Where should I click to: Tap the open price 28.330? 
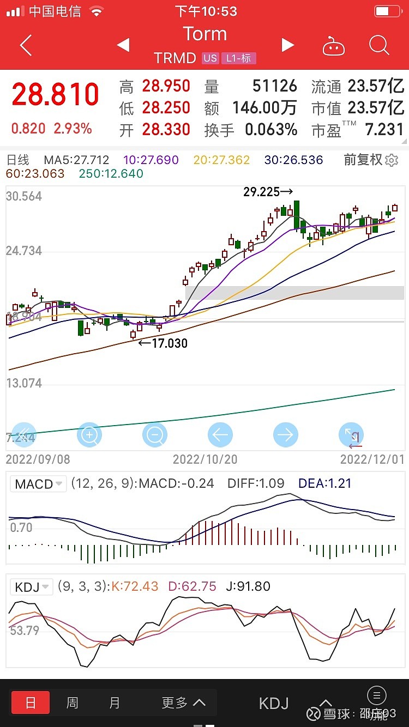(x=166, y=130)
